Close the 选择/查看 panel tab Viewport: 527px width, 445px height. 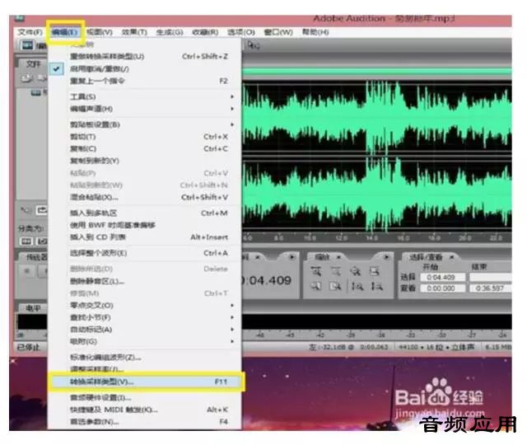point(452,257)
